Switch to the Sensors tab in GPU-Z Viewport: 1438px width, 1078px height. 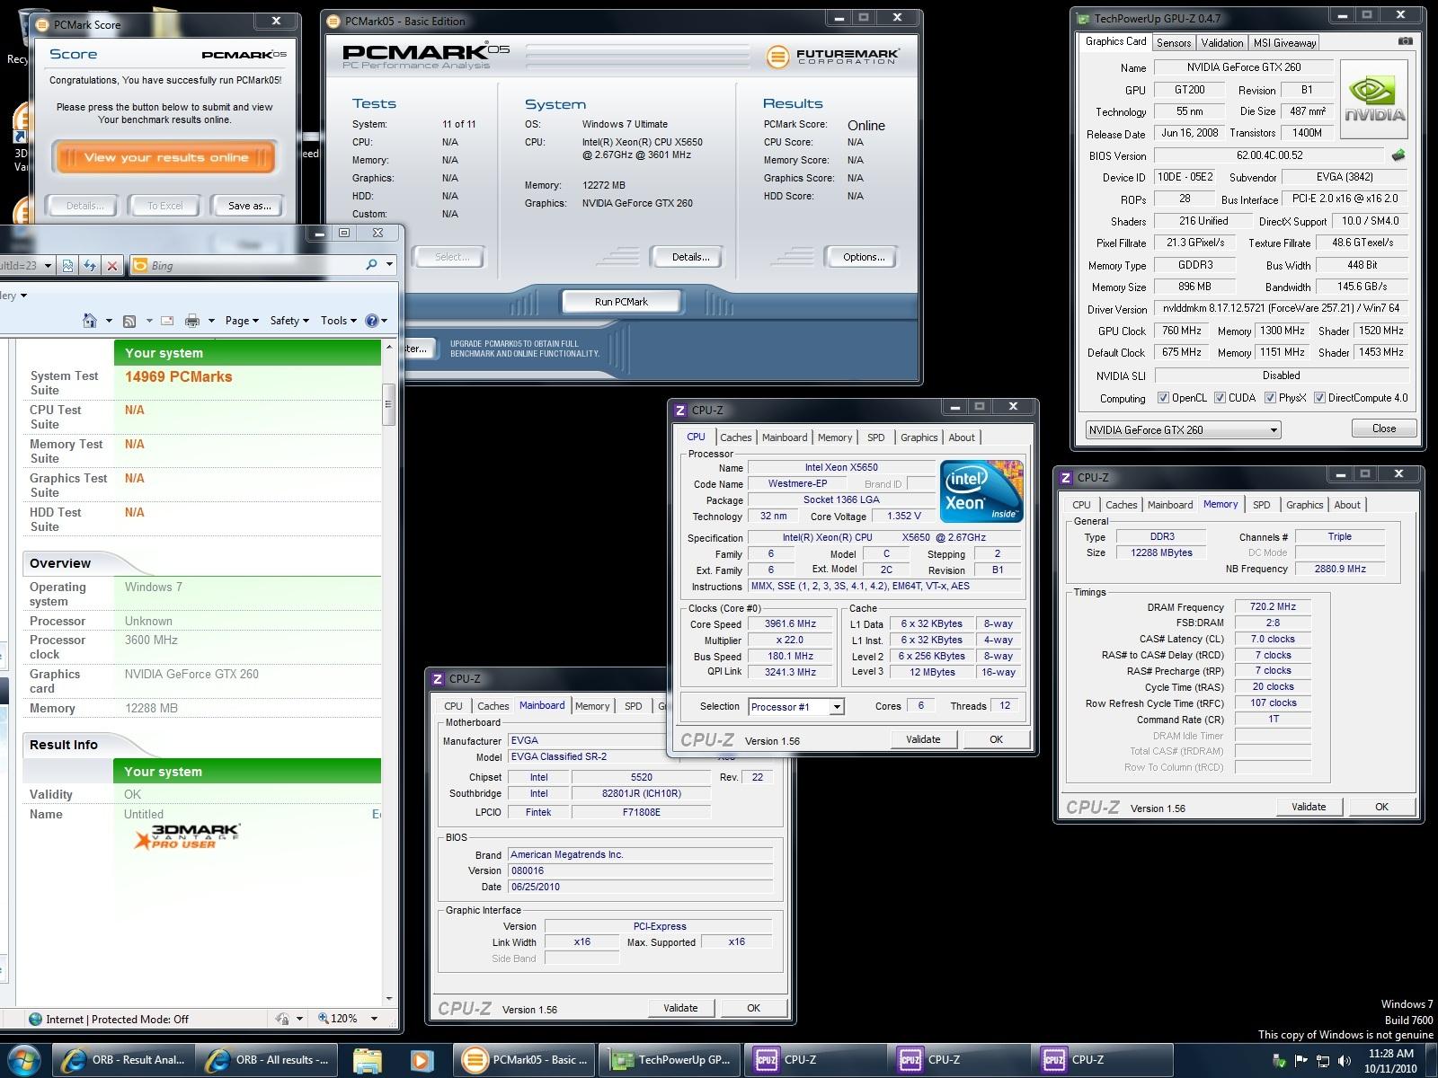(1173, 42)
